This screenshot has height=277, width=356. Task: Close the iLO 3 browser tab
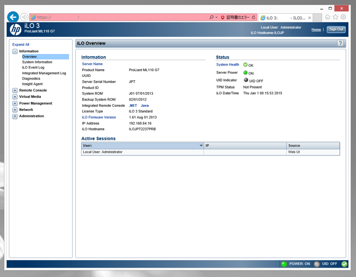(x=309, y=18)
